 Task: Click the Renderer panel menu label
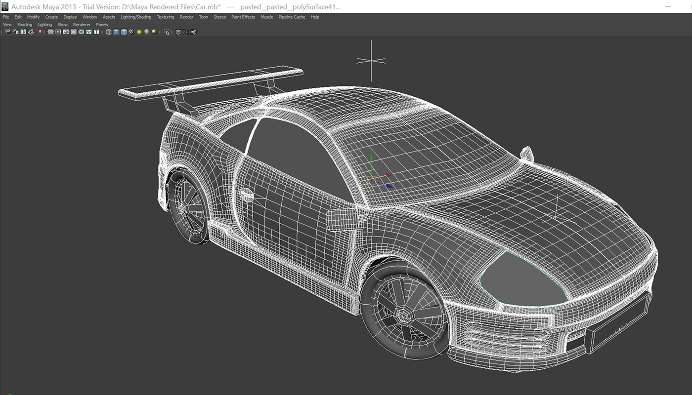click(82, 25)
